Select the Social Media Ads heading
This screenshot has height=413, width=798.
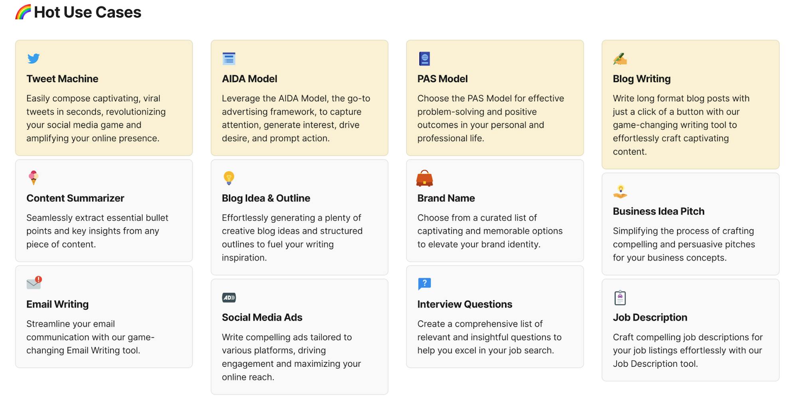coord(262,317)
